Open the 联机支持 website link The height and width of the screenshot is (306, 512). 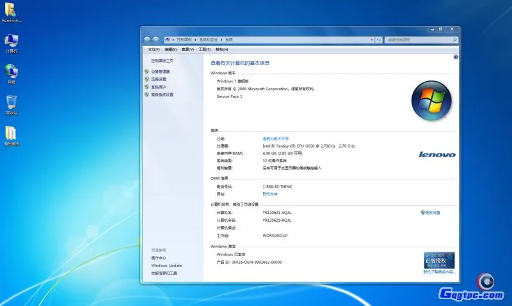click(270, 194)
